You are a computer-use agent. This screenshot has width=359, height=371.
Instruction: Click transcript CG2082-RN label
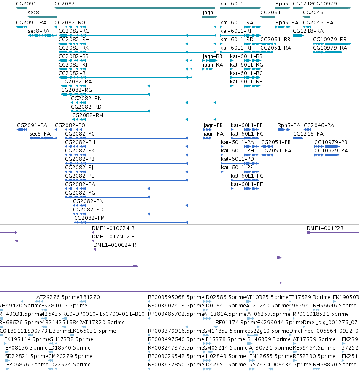[86, 99]
